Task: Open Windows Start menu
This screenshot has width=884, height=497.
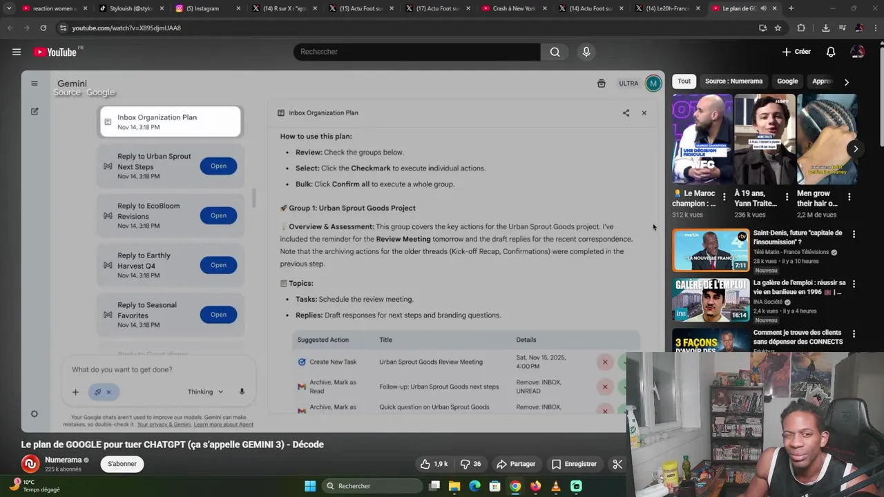Action: pos(310,486)
